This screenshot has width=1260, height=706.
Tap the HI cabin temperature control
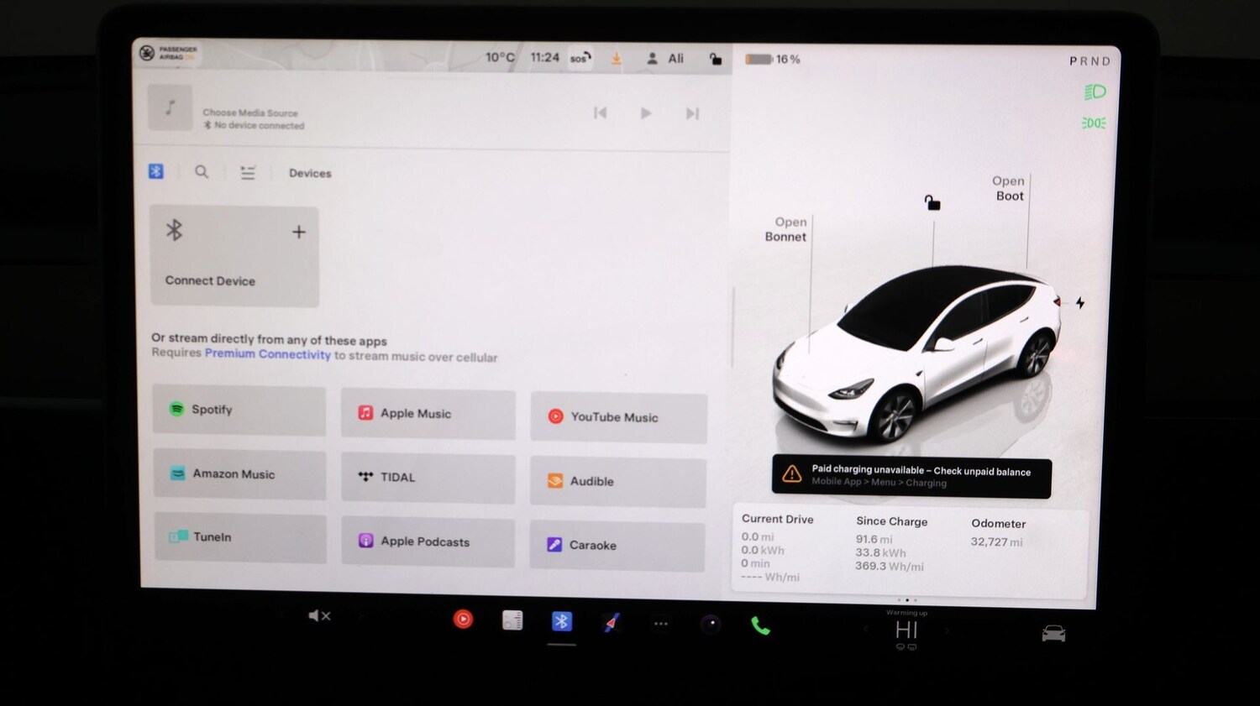pos(906,630)
